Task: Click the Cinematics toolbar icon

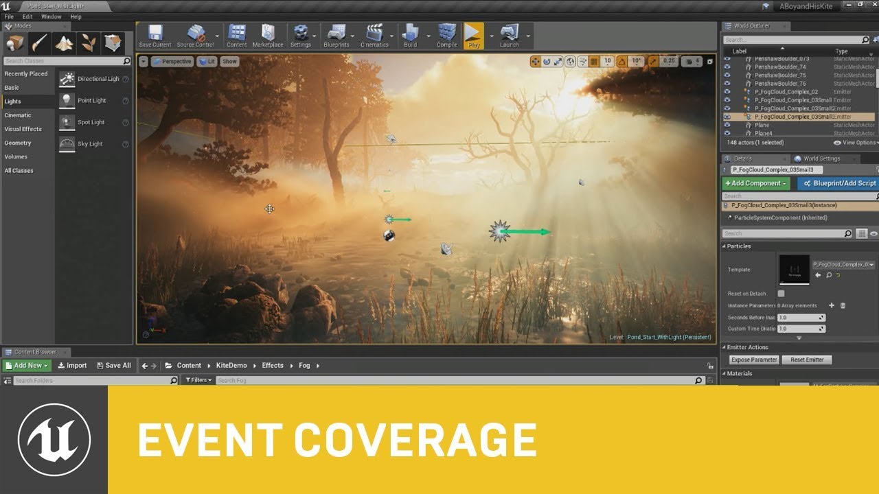Action: (374, 33)
